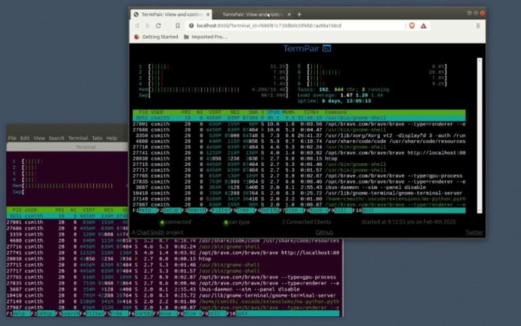Image resolution: width=521 pixels, height=326 pixels.
Task: Open the GitHub link in page footer
Action: click(x=324, y=232)
